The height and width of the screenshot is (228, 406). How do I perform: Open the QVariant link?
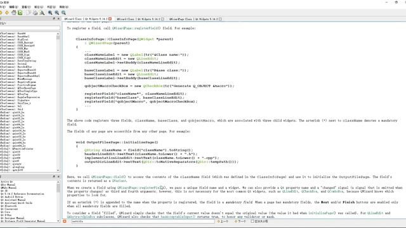coord(119,181)
